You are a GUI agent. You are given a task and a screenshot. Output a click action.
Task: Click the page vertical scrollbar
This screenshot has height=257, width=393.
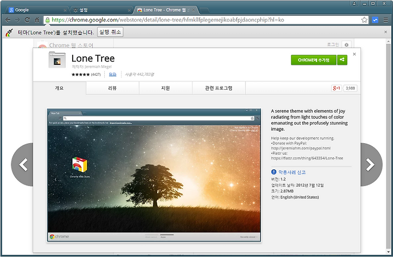tap(389, 148)
